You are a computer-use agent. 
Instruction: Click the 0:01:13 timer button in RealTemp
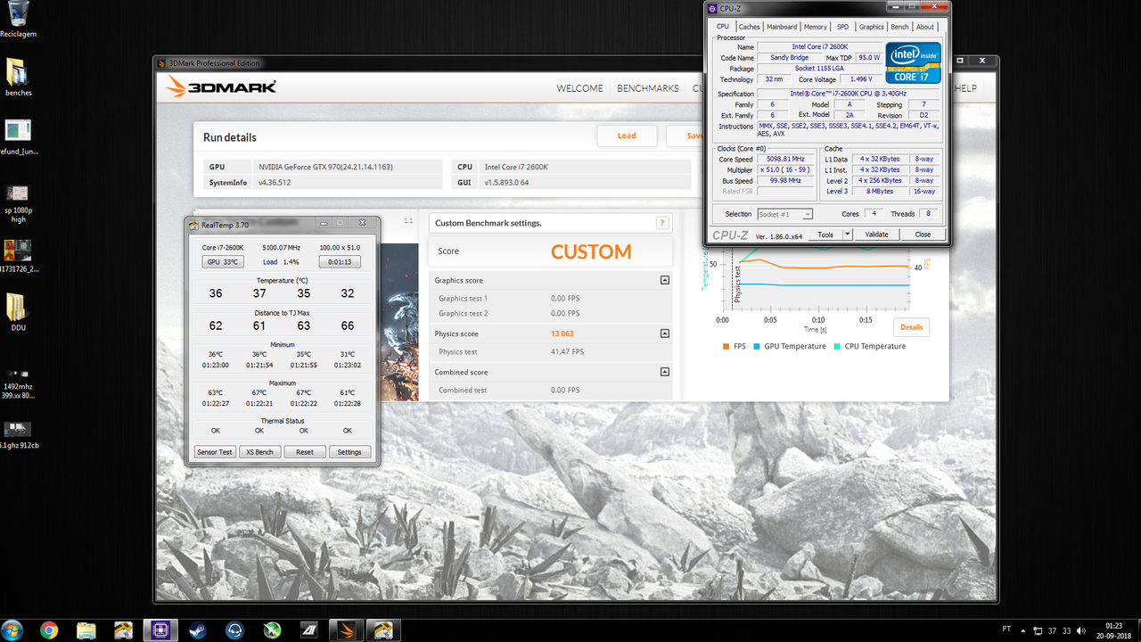339,262
